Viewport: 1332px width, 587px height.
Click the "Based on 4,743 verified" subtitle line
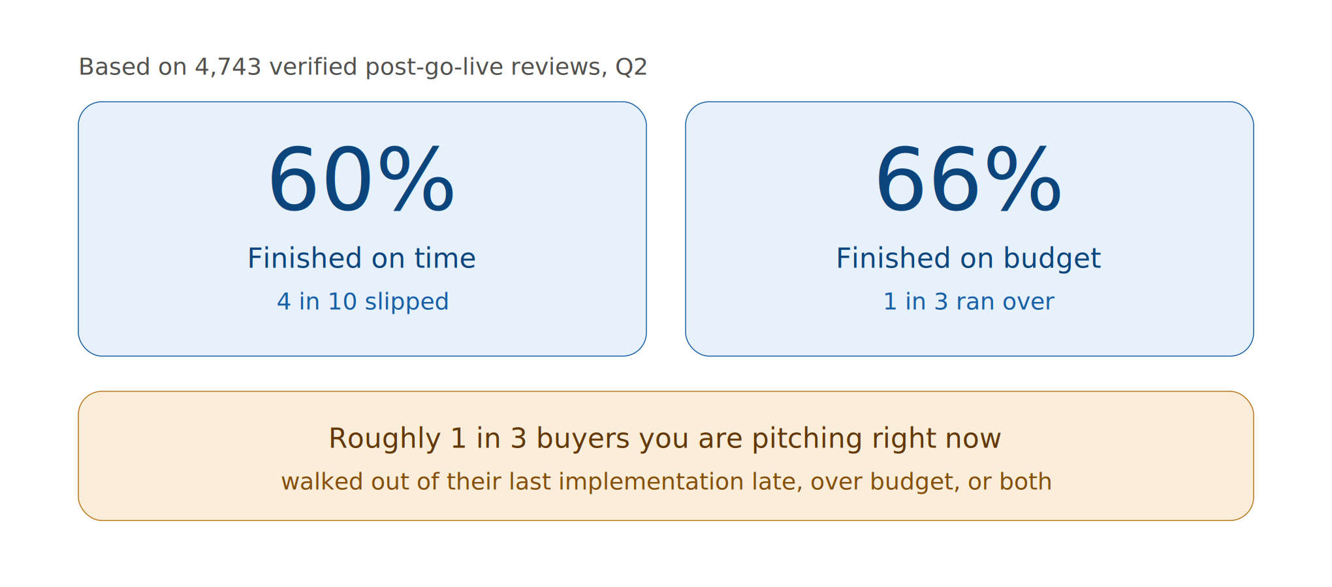click(362, 67)
